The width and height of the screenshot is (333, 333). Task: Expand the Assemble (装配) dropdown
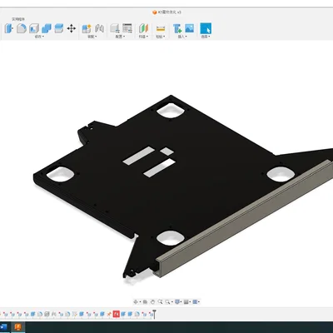coord(92,37)
